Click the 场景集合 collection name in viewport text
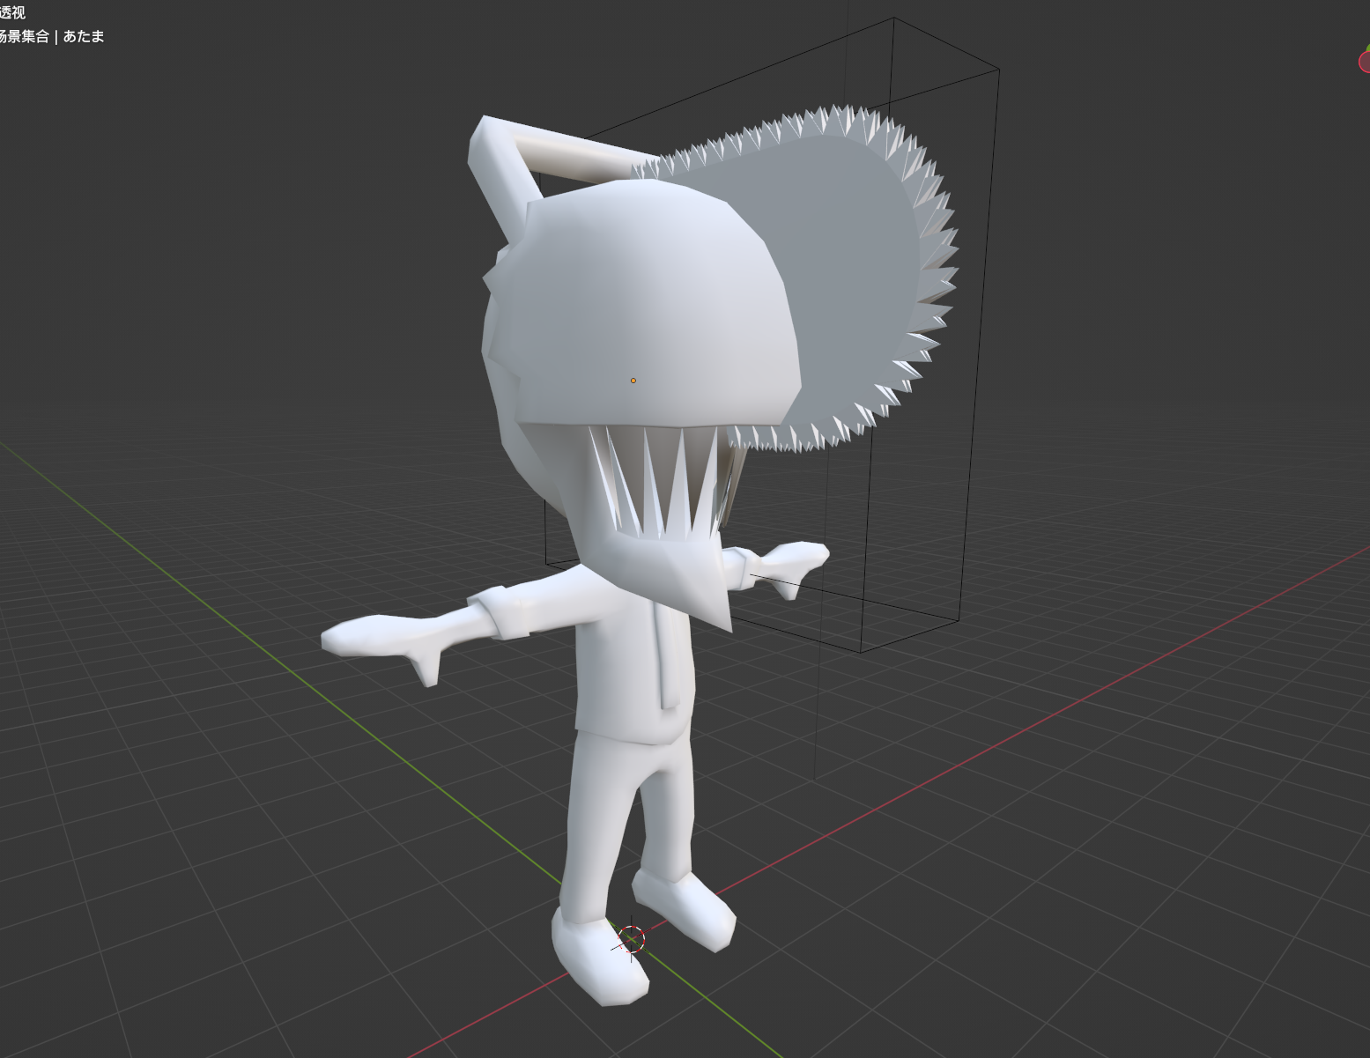The height and width of the screenshot is (1058, 1370). coord(24,36)
